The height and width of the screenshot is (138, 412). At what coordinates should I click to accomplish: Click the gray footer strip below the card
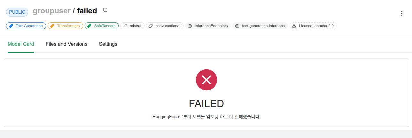(x=206, y=134)
